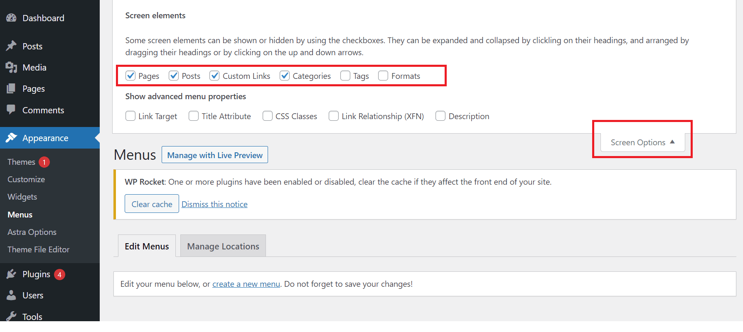
Task: Click the Tools wrench icon
Action: pyautogui.click(x=11, y=316)
